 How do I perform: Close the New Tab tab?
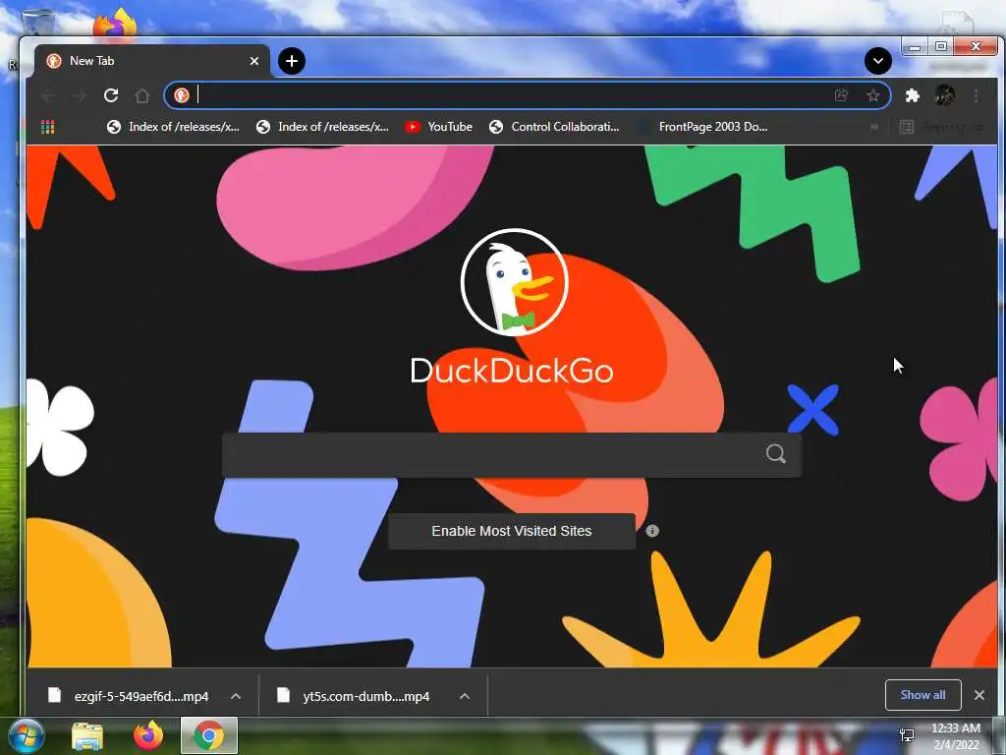click(x=254, y=61)
